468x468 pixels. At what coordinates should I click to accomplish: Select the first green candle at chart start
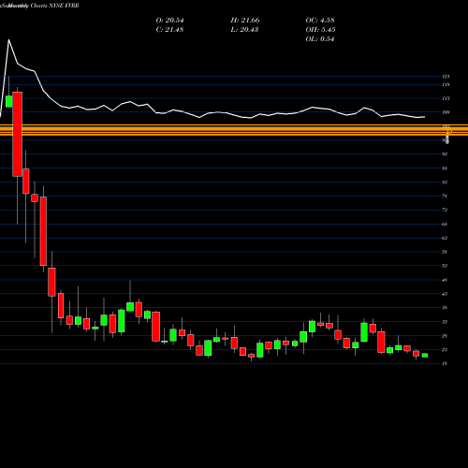8,102
